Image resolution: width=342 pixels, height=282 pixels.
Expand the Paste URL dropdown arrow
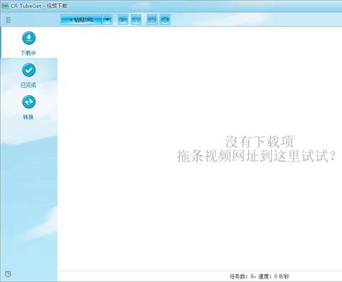point(108,20)
